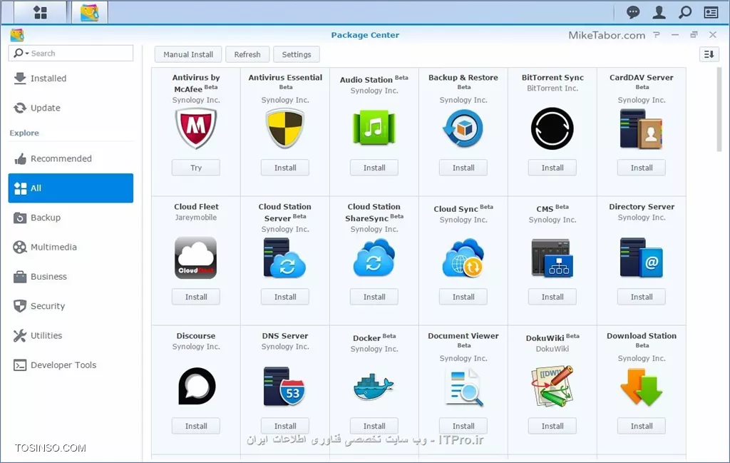This screenshot has width=730, height=463.
Task: Select the Developer Tools category
Action: 71,365
